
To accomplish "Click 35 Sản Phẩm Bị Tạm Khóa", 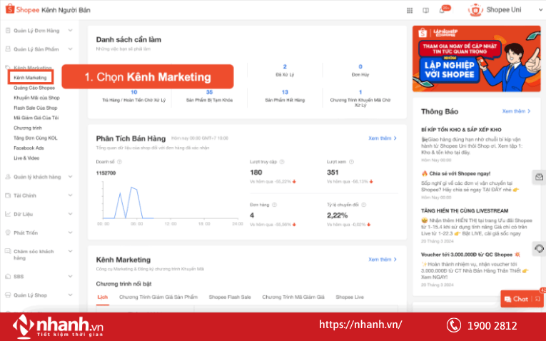I will 209,96.
